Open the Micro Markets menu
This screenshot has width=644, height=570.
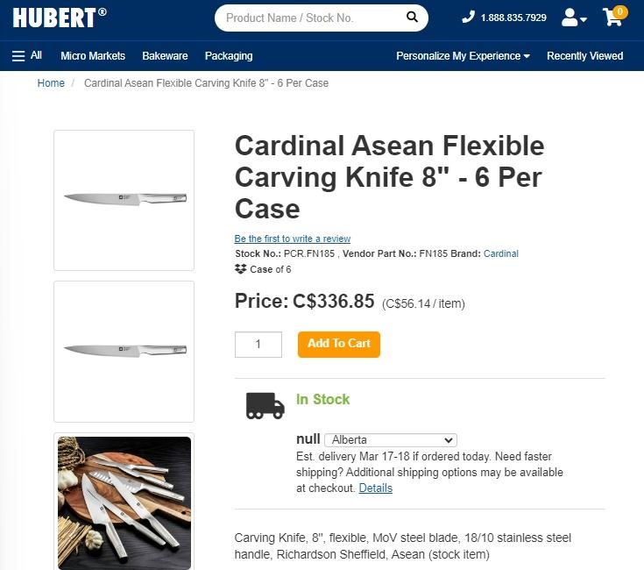[93, 55]
